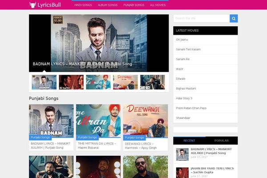267x178 pixels.
Task: Open the movie 'Sanam Re'
Action: tap(183, 59)
